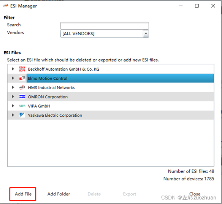The width and height of the screenshot is (222, 204).
Task: Select the HMS Industrial Networks row
Action: pos(111,87)
